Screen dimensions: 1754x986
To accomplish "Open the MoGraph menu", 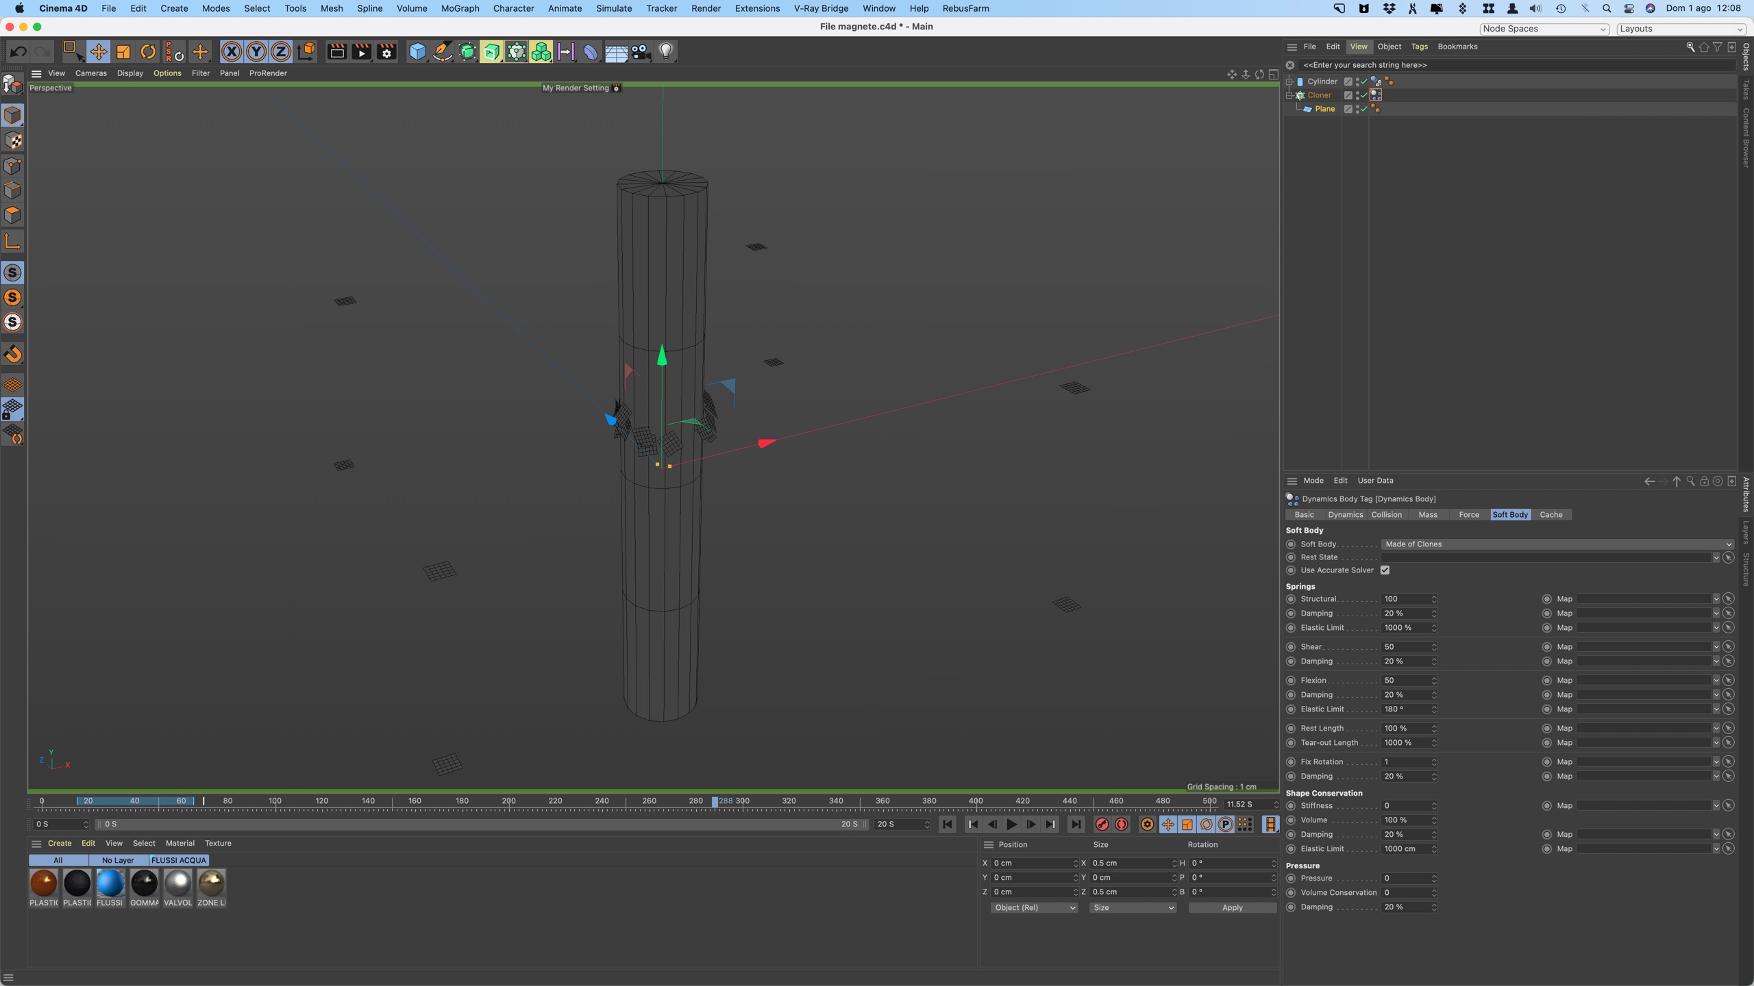I will pyautogui.click(x=460, y=8).
